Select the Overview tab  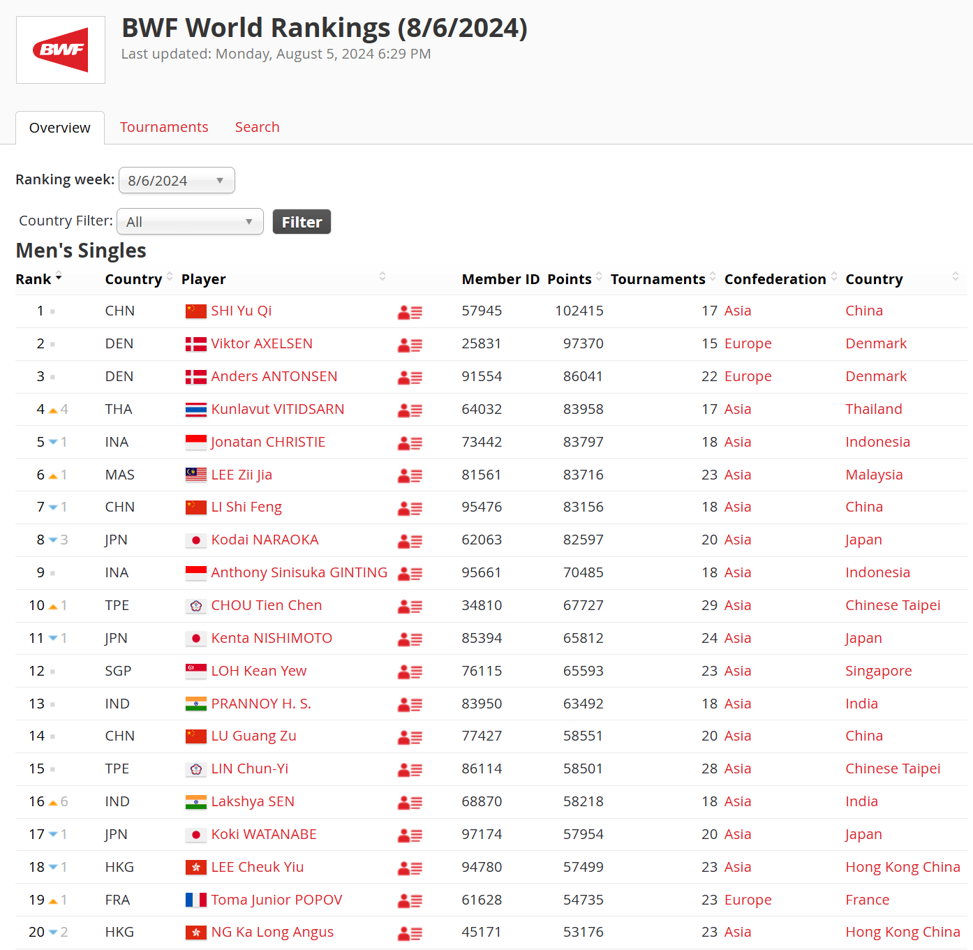click(60, 128)
